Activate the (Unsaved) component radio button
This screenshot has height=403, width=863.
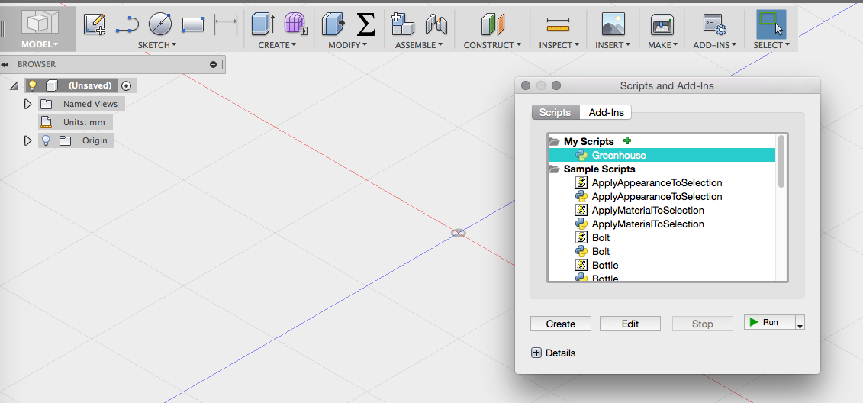pyautogui.click(x=126, y=85)
